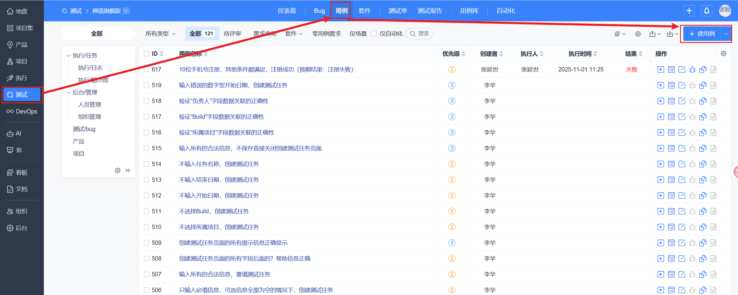Click the 建用例 create button
Viewport: 738px width, 295px height.
coord(702,34)
